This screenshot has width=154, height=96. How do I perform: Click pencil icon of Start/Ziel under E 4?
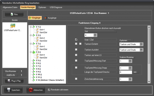point(37,58)
